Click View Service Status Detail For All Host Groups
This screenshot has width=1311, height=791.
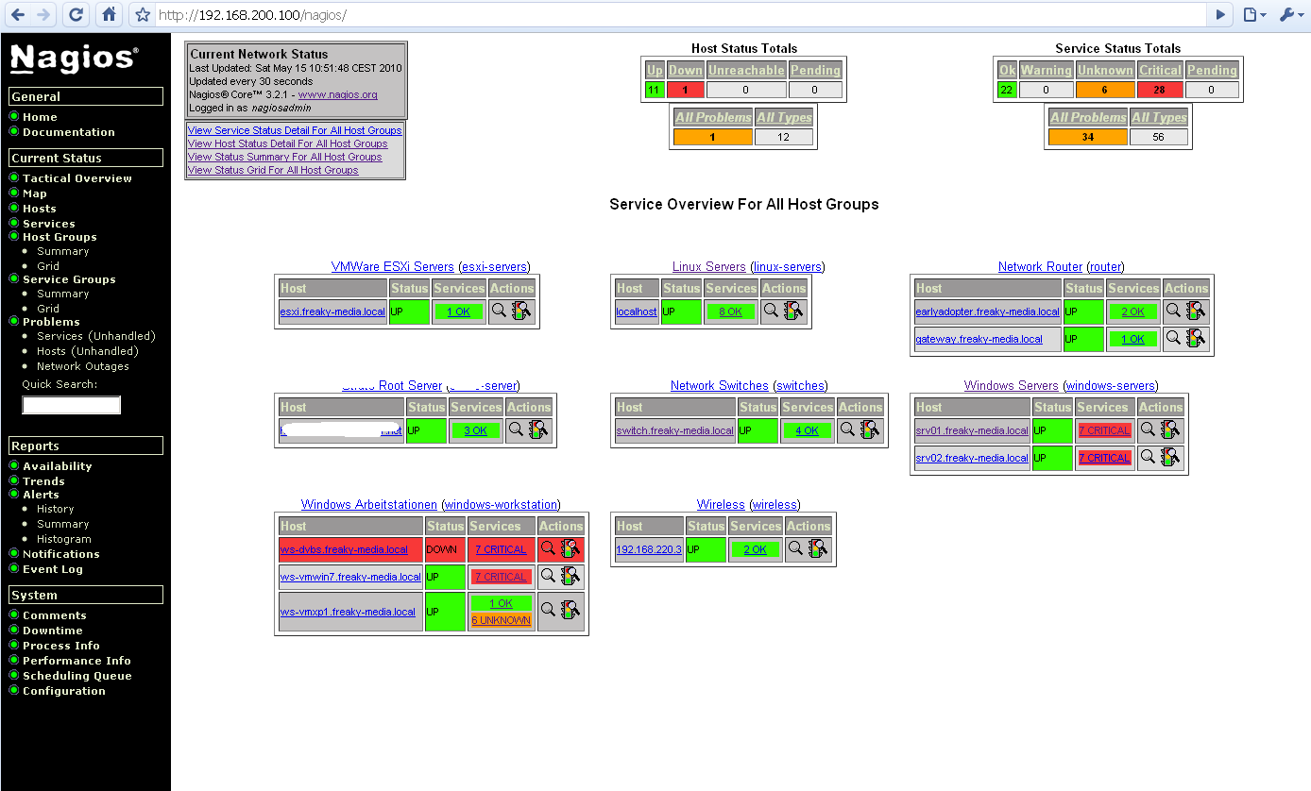coord(294,130)
